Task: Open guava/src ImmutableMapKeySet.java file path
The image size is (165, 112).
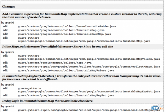Action: [66, 95]
